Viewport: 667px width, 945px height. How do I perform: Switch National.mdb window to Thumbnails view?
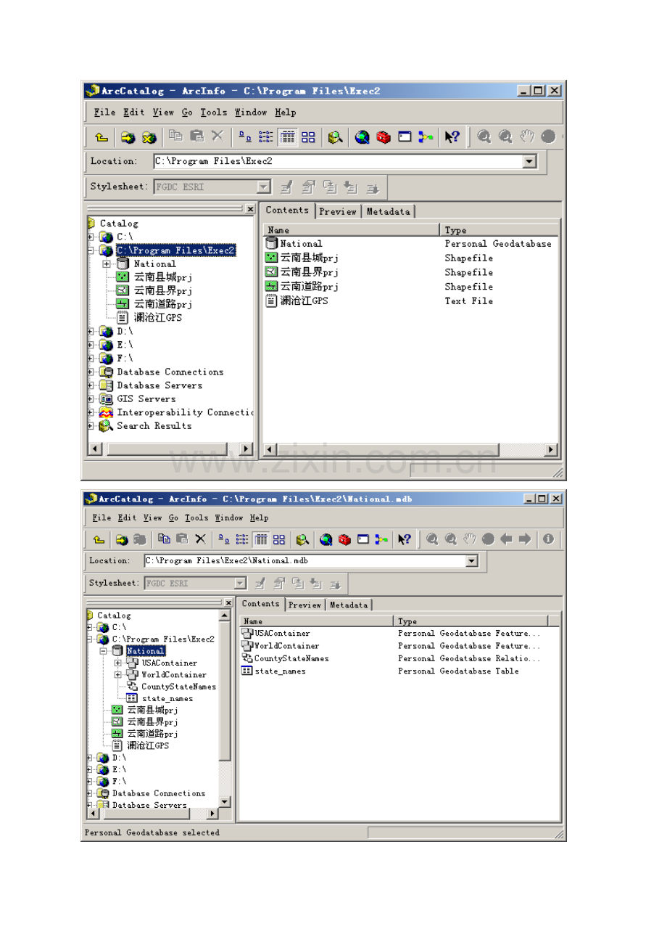278,539
